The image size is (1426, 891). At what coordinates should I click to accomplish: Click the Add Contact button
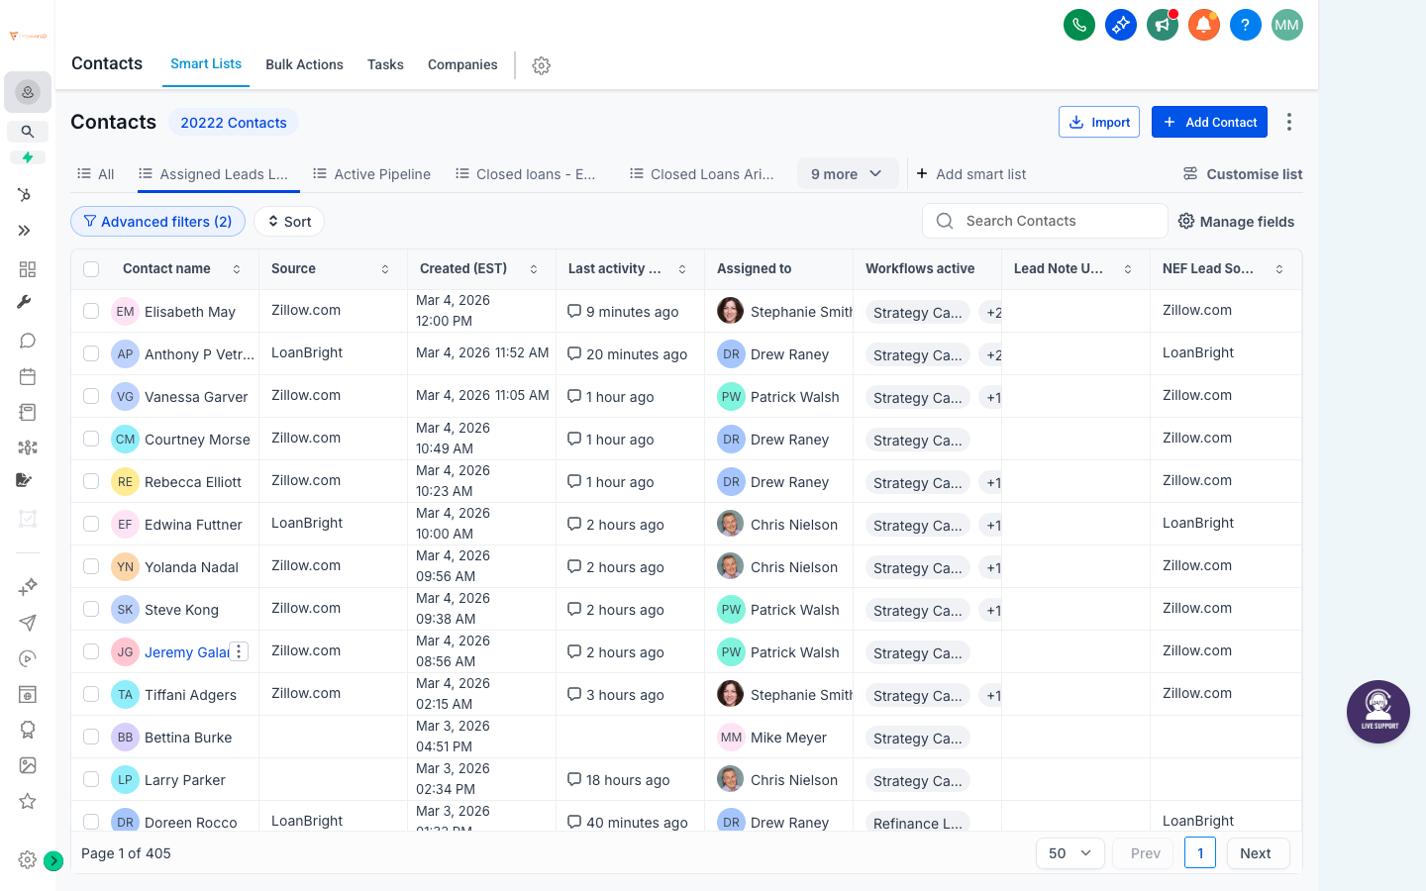click(x=1209, y=121)
